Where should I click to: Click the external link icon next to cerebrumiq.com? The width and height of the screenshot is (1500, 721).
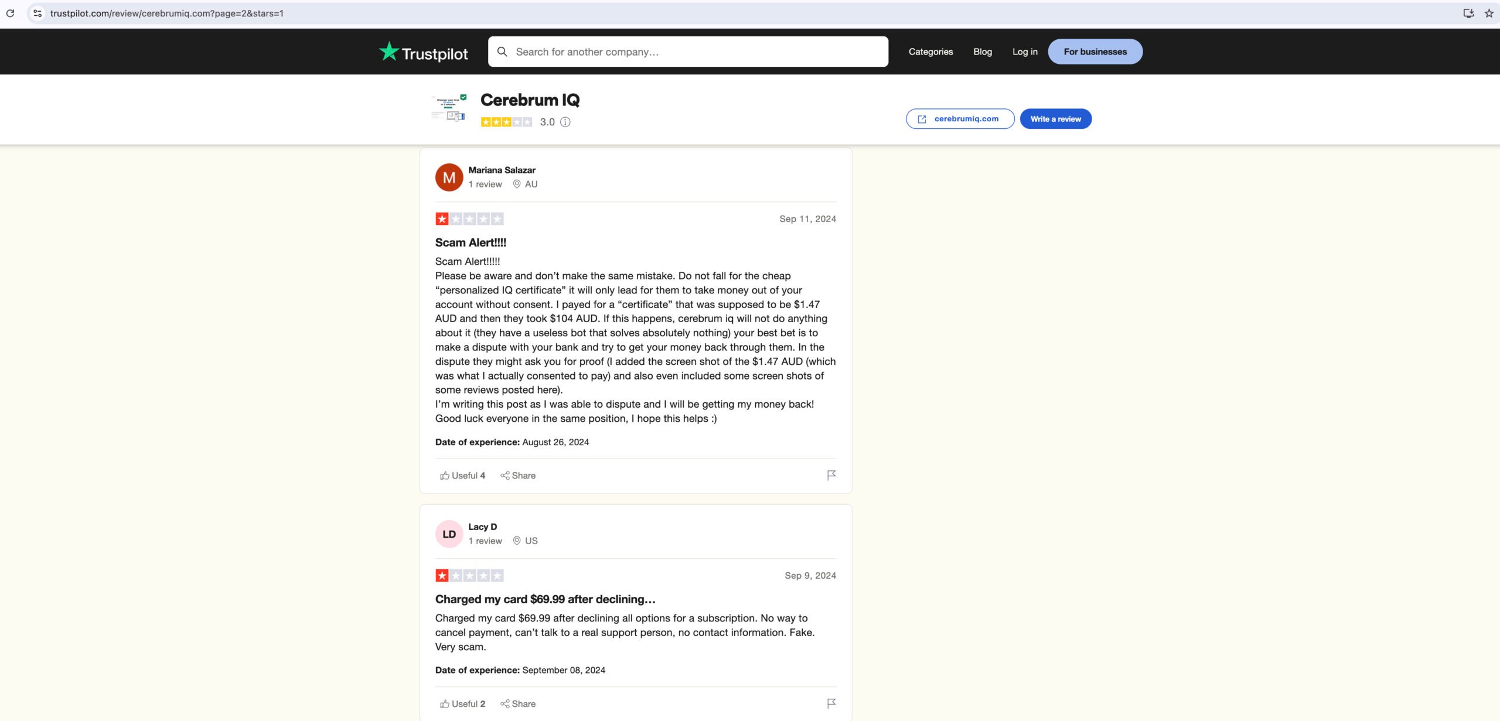coord(922,118)
